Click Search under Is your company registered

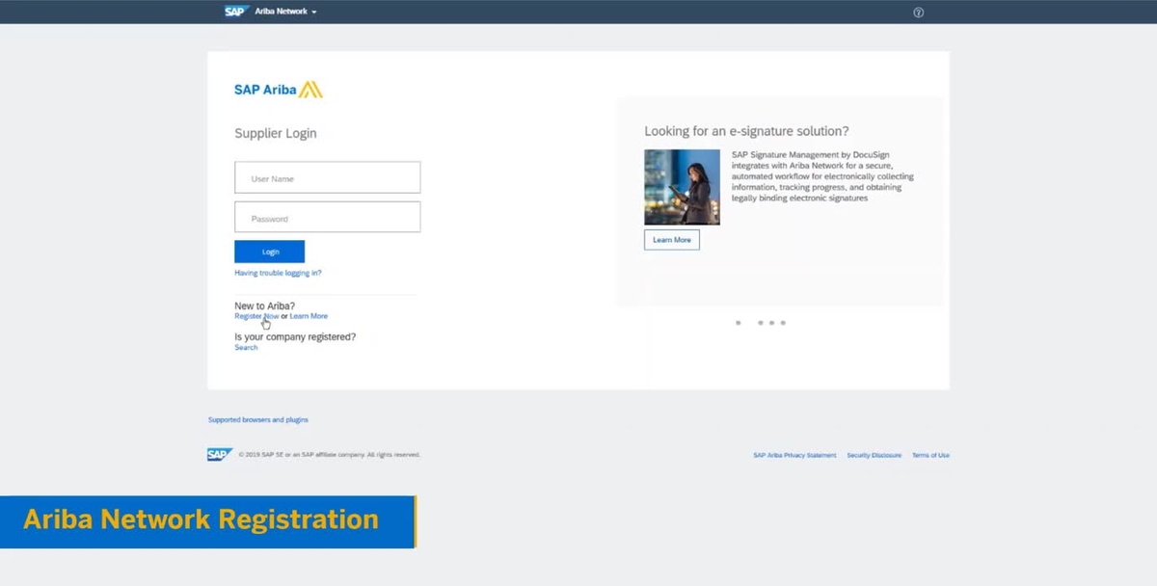pyautogui.click(x=246, y=347)
